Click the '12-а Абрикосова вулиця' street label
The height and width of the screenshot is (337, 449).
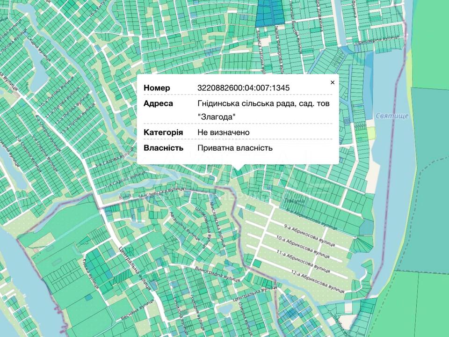tap(318, 281)
